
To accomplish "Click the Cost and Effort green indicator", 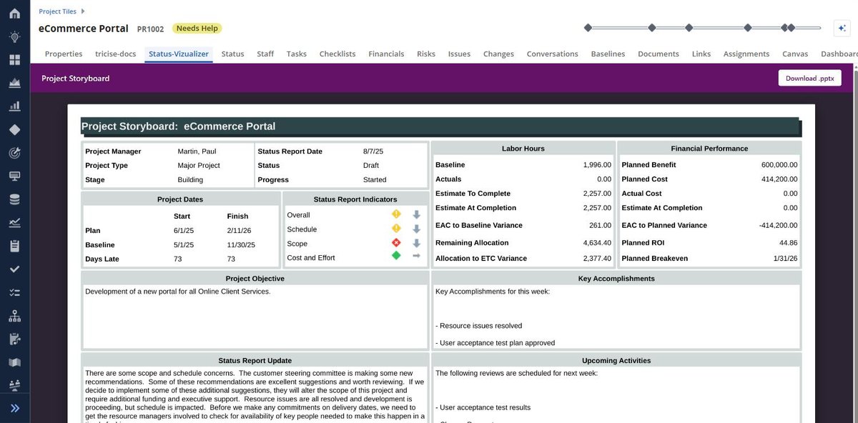I will click(396, 256).
